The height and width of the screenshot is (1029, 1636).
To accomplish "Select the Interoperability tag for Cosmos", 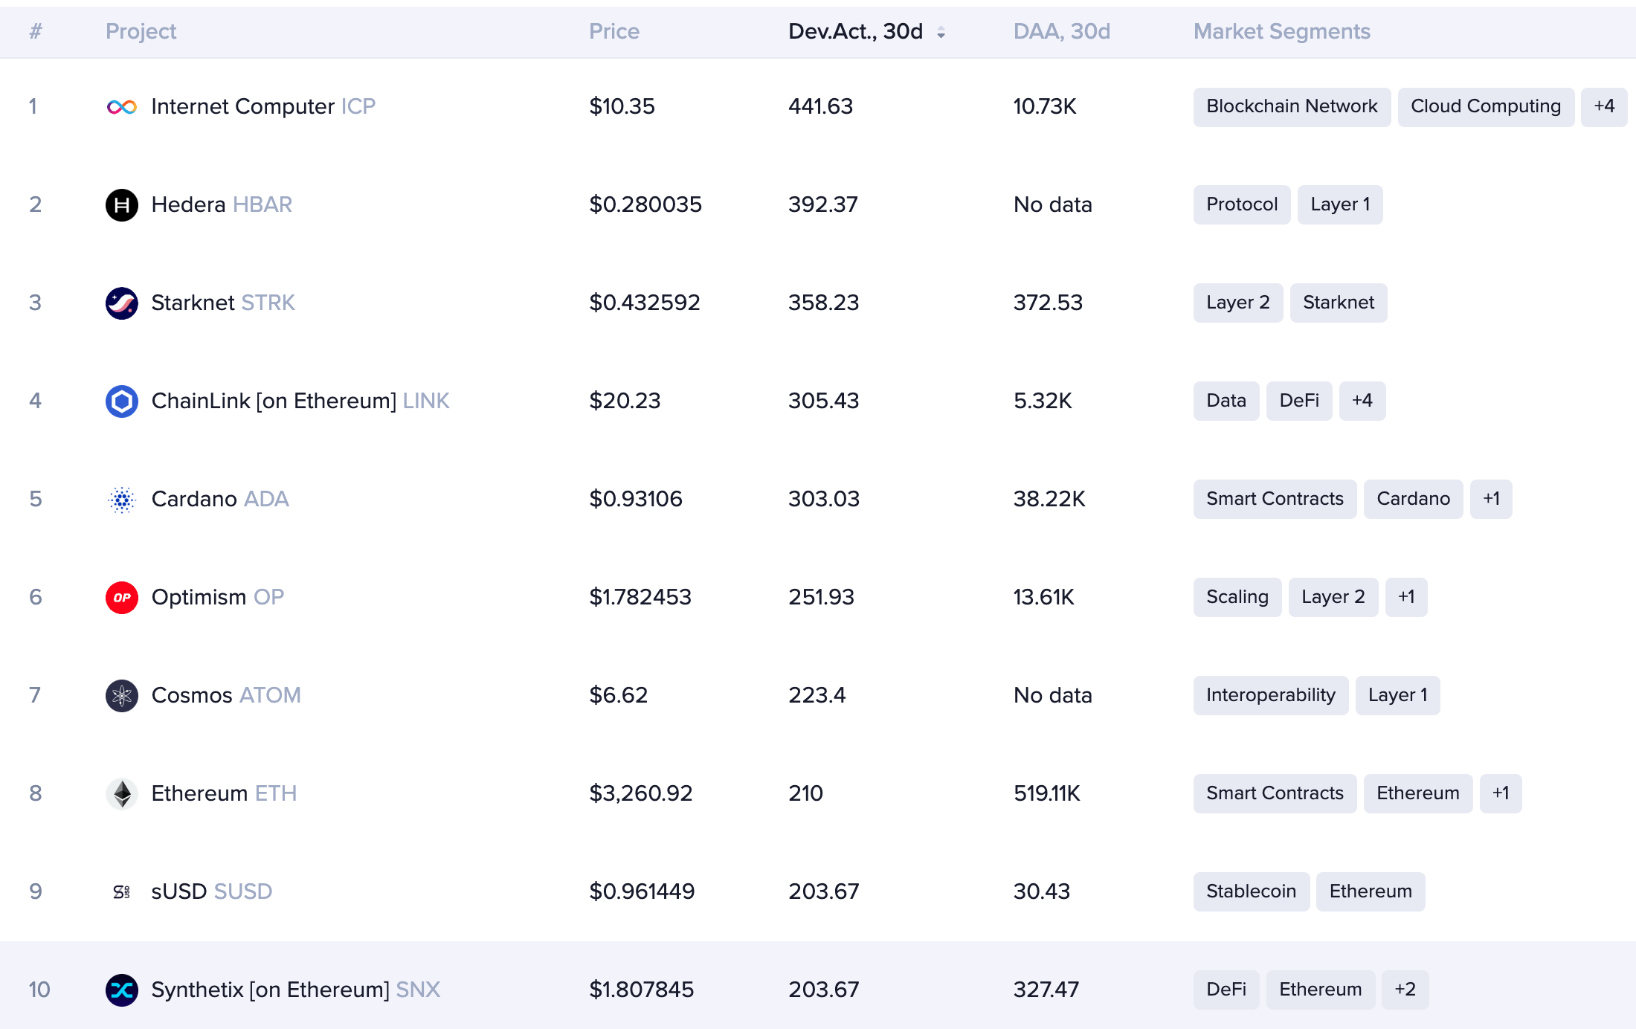I will pos(1271,696).
